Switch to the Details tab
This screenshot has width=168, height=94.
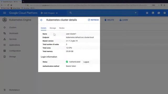[x=44, y=28]
